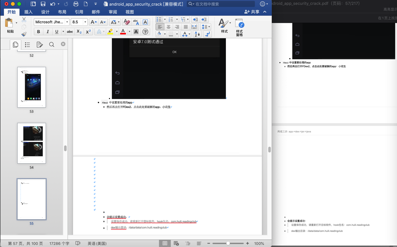This screenshot has width=397, height=247.
Task: Open the font size dropdown arrow
Action: click(x=85, y=22)
